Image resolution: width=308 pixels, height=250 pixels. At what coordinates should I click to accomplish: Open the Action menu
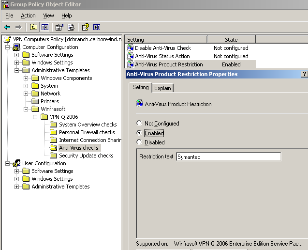point(28,16)
